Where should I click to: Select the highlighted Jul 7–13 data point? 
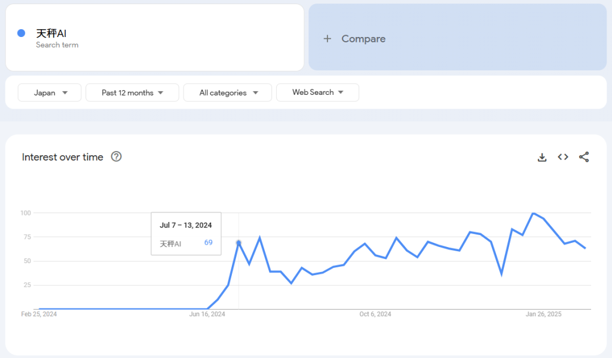(238, 243)
